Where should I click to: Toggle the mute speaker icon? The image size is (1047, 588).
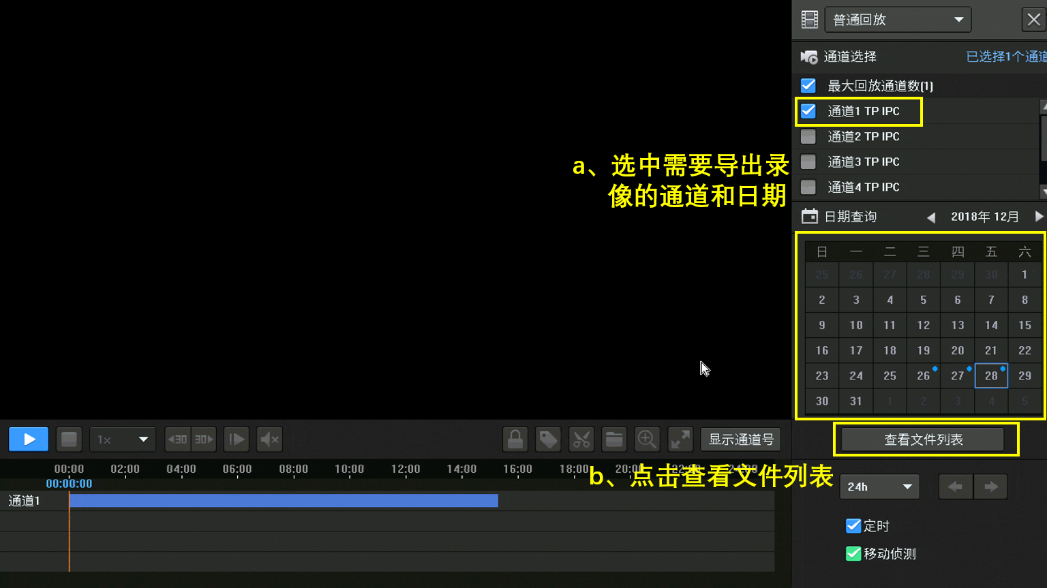point(270,439)
